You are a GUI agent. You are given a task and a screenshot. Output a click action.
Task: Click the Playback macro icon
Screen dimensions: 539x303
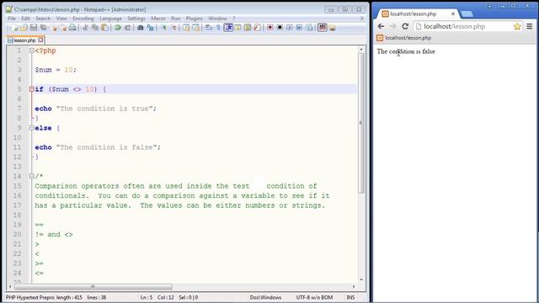[290, 28]
